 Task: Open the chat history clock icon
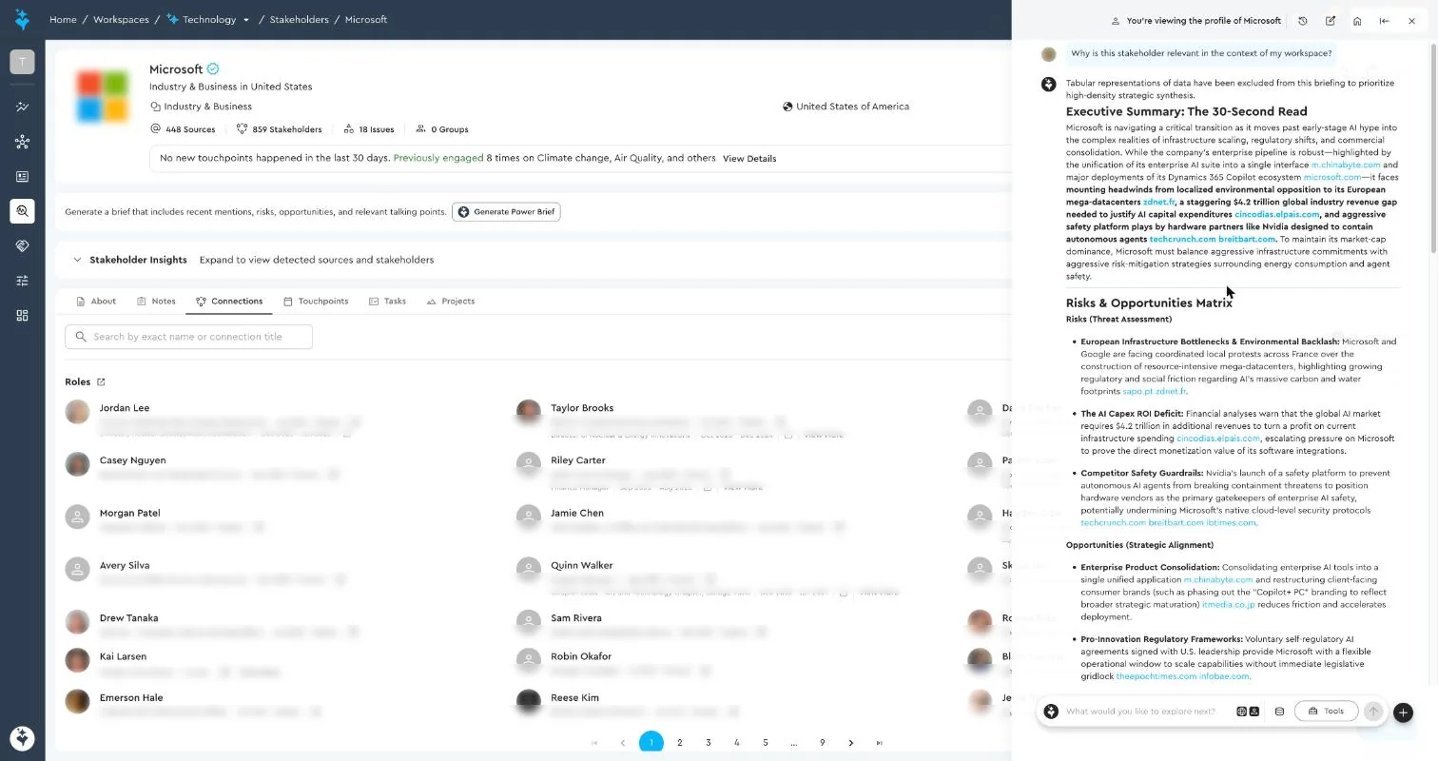tap(1303, 21)
